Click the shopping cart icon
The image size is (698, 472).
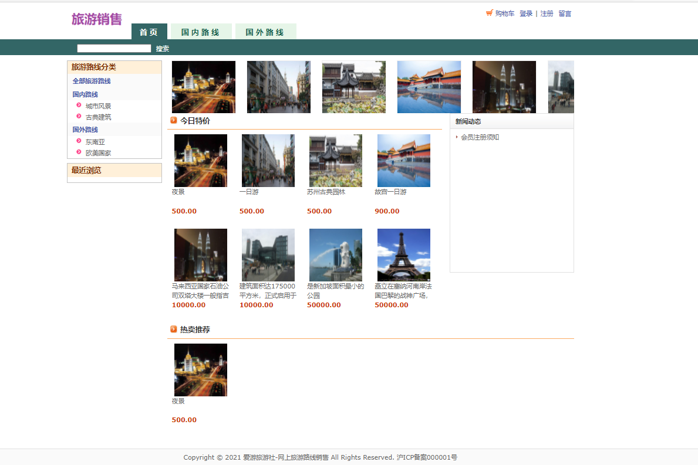click(489, 12)
